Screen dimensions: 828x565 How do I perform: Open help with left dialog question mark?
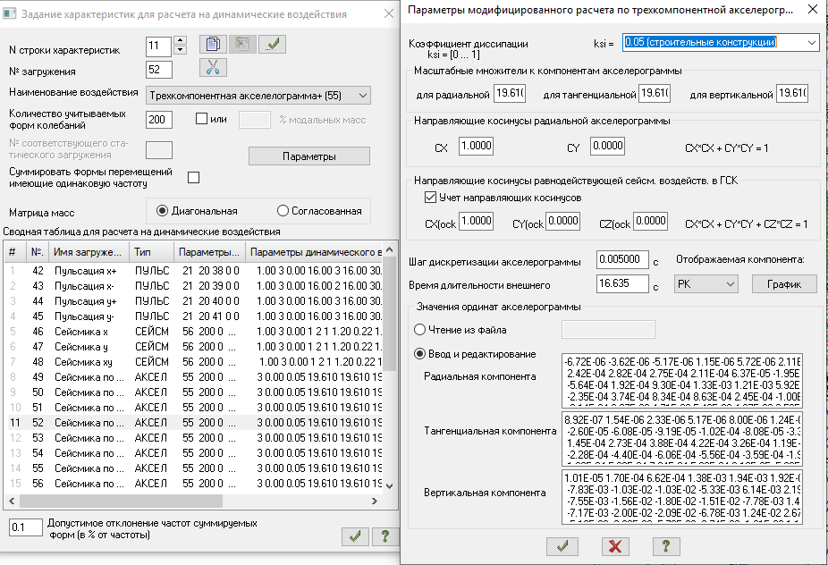tap(384, 535)
